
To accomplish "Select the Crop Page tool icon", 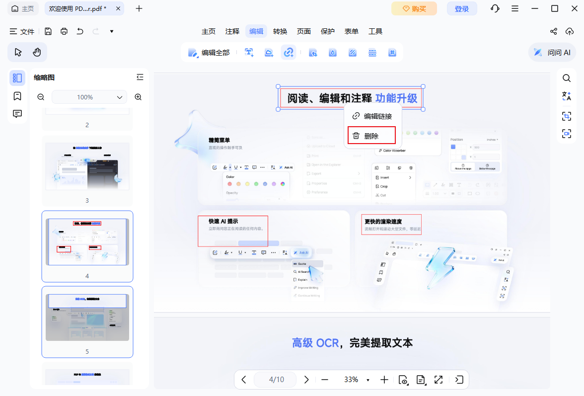I will [x=313, y=53].
